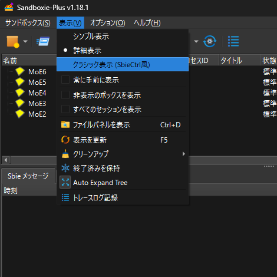Click the broom icon for クリーンアップ
This screenshot has height=277, width=277.
tap(65, 154)
